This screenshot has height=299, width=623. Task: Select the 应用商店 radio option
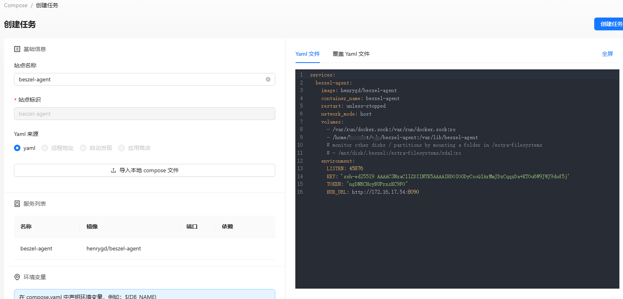121,148
